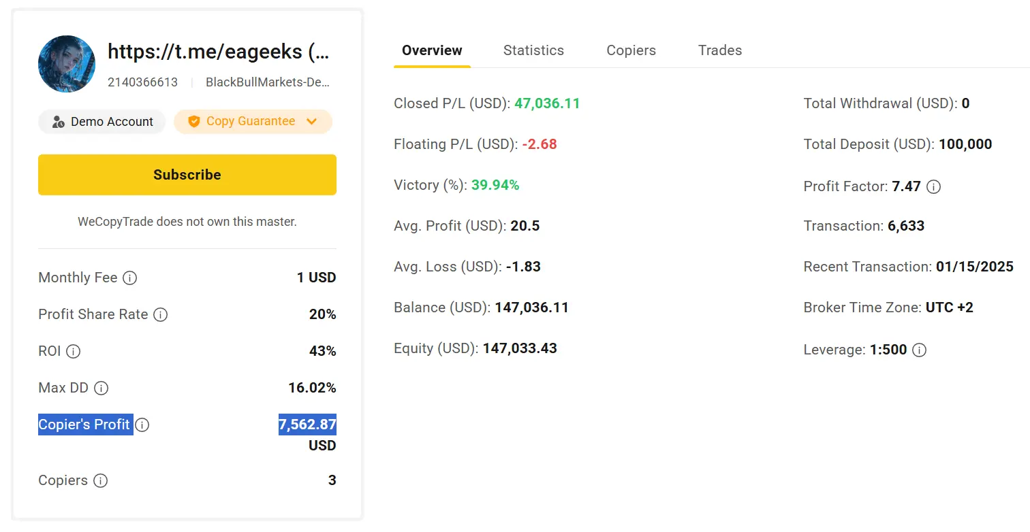This screenshot has height=532, width=1030.
Task: Click the Profit Factor info icon
Action: (x=934, y=186)
